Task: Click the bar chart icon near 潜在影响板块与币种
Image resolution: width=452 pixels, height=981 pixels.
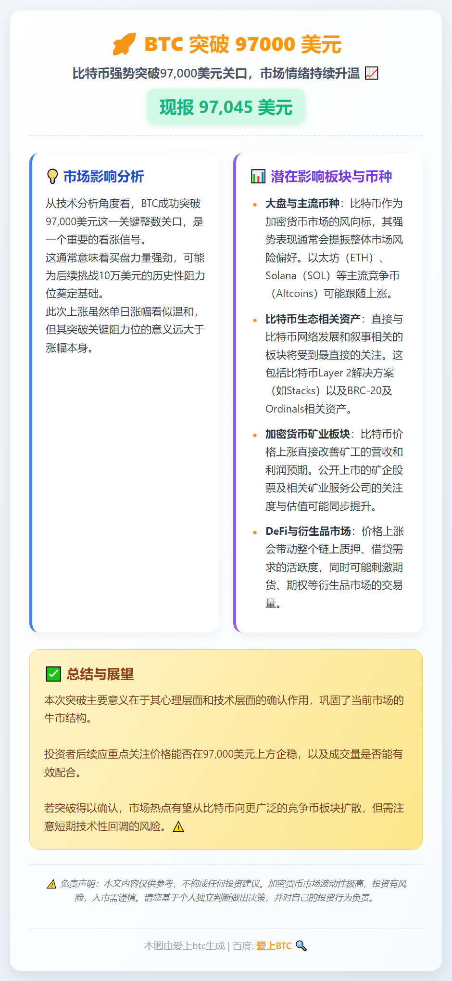Action: click(258, 176)
